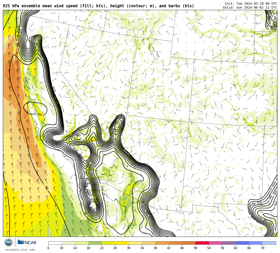Click the colorbar tick label '50'

pos(195,248)
